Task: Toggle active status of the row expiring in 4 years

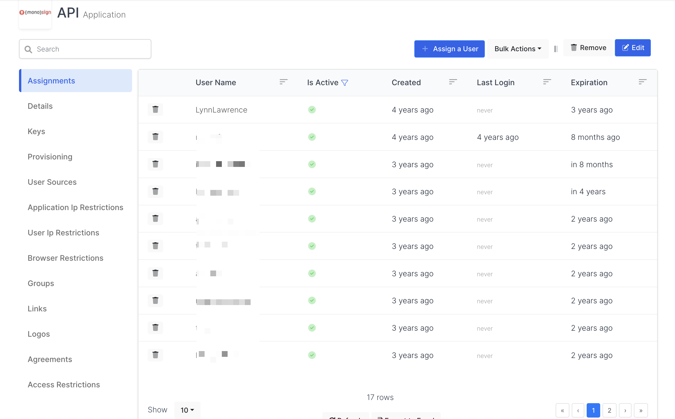Action: 312,191
